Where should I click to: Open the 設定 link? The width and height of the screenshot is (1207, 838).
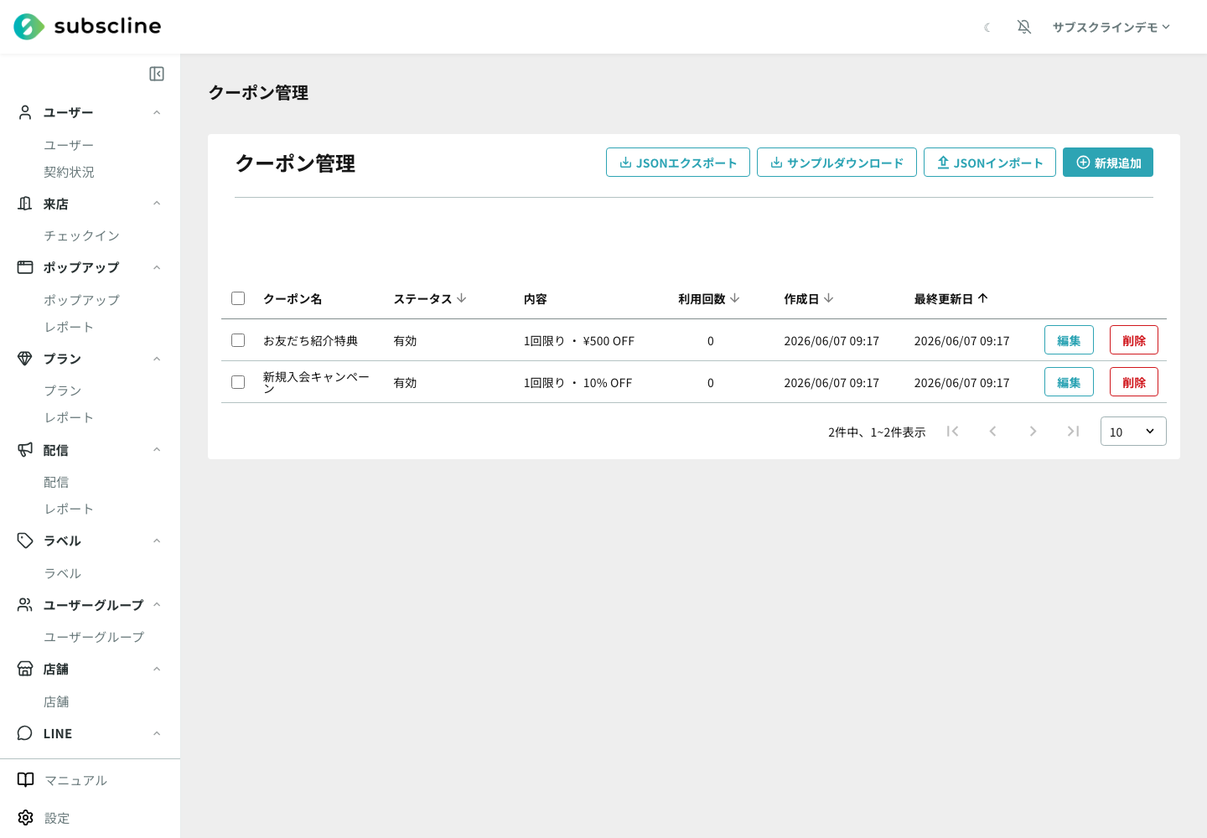[x=57, y=818]
